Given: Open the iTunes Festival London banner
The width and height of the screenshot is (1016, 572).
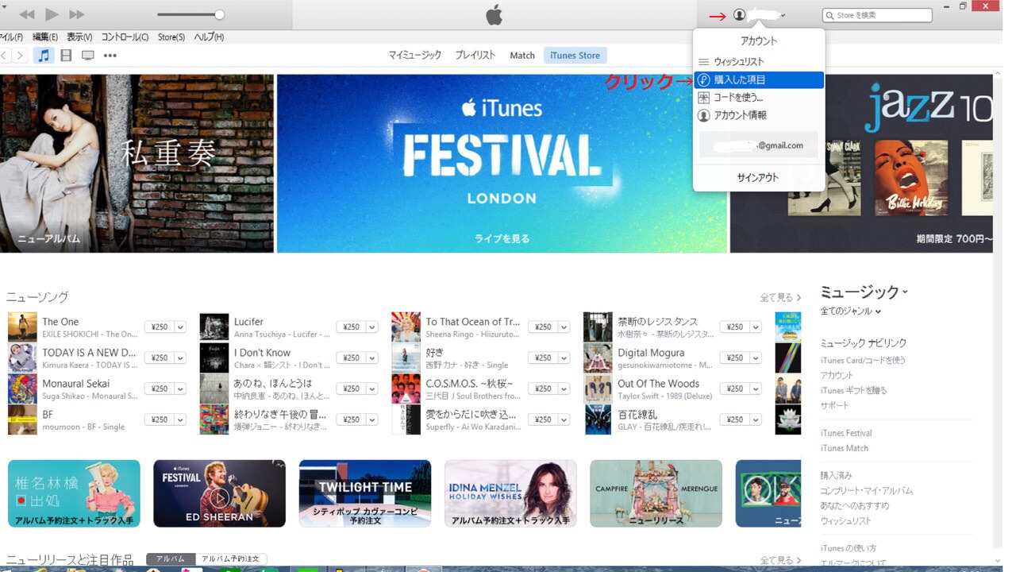Looking at the screenshot, I should [502, 164].
